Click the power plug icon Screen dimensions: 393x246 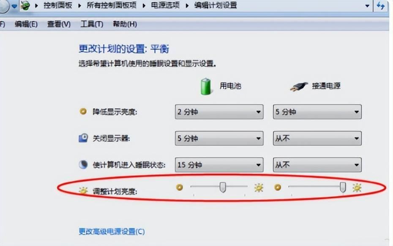[x=299, y=87]
